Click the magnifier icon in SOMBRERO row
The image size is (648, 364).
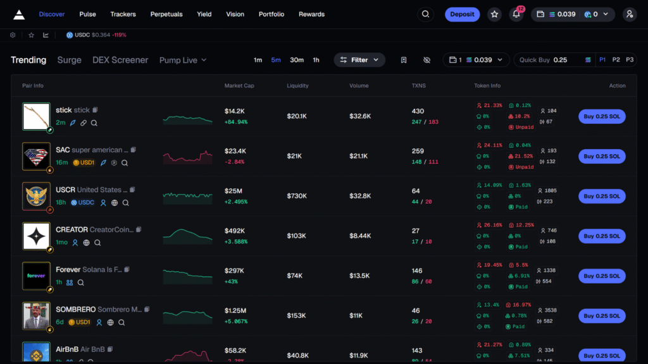(121, 322)
